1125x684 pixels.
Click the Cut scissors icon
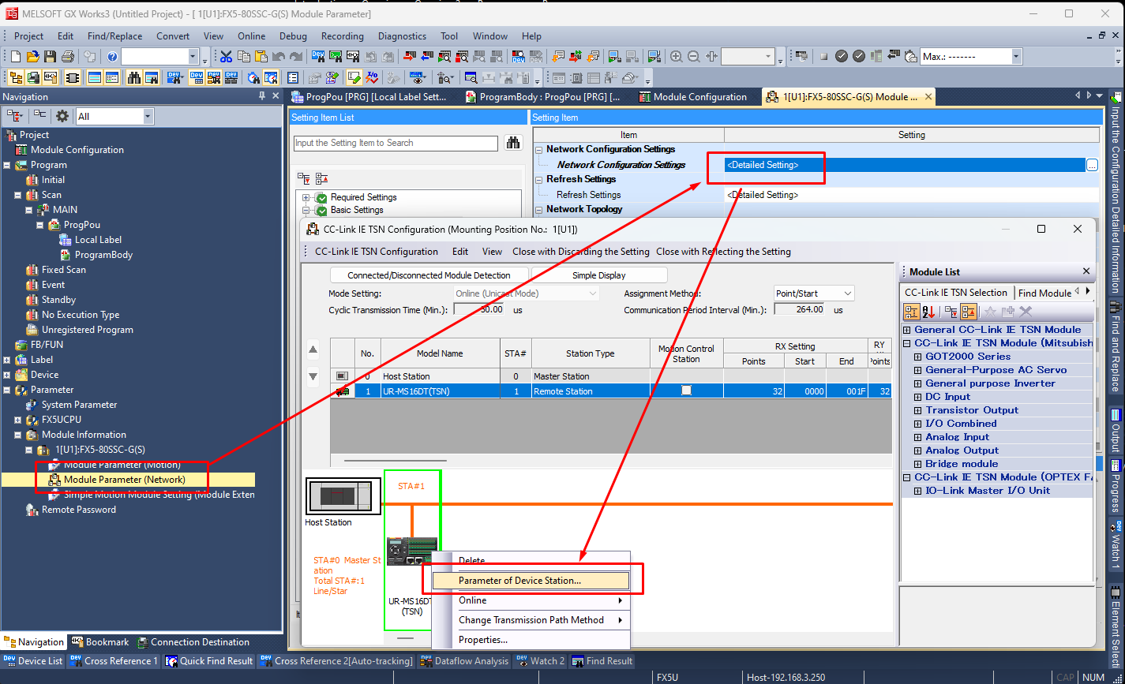pyautogui.click(x=226, y=57)
